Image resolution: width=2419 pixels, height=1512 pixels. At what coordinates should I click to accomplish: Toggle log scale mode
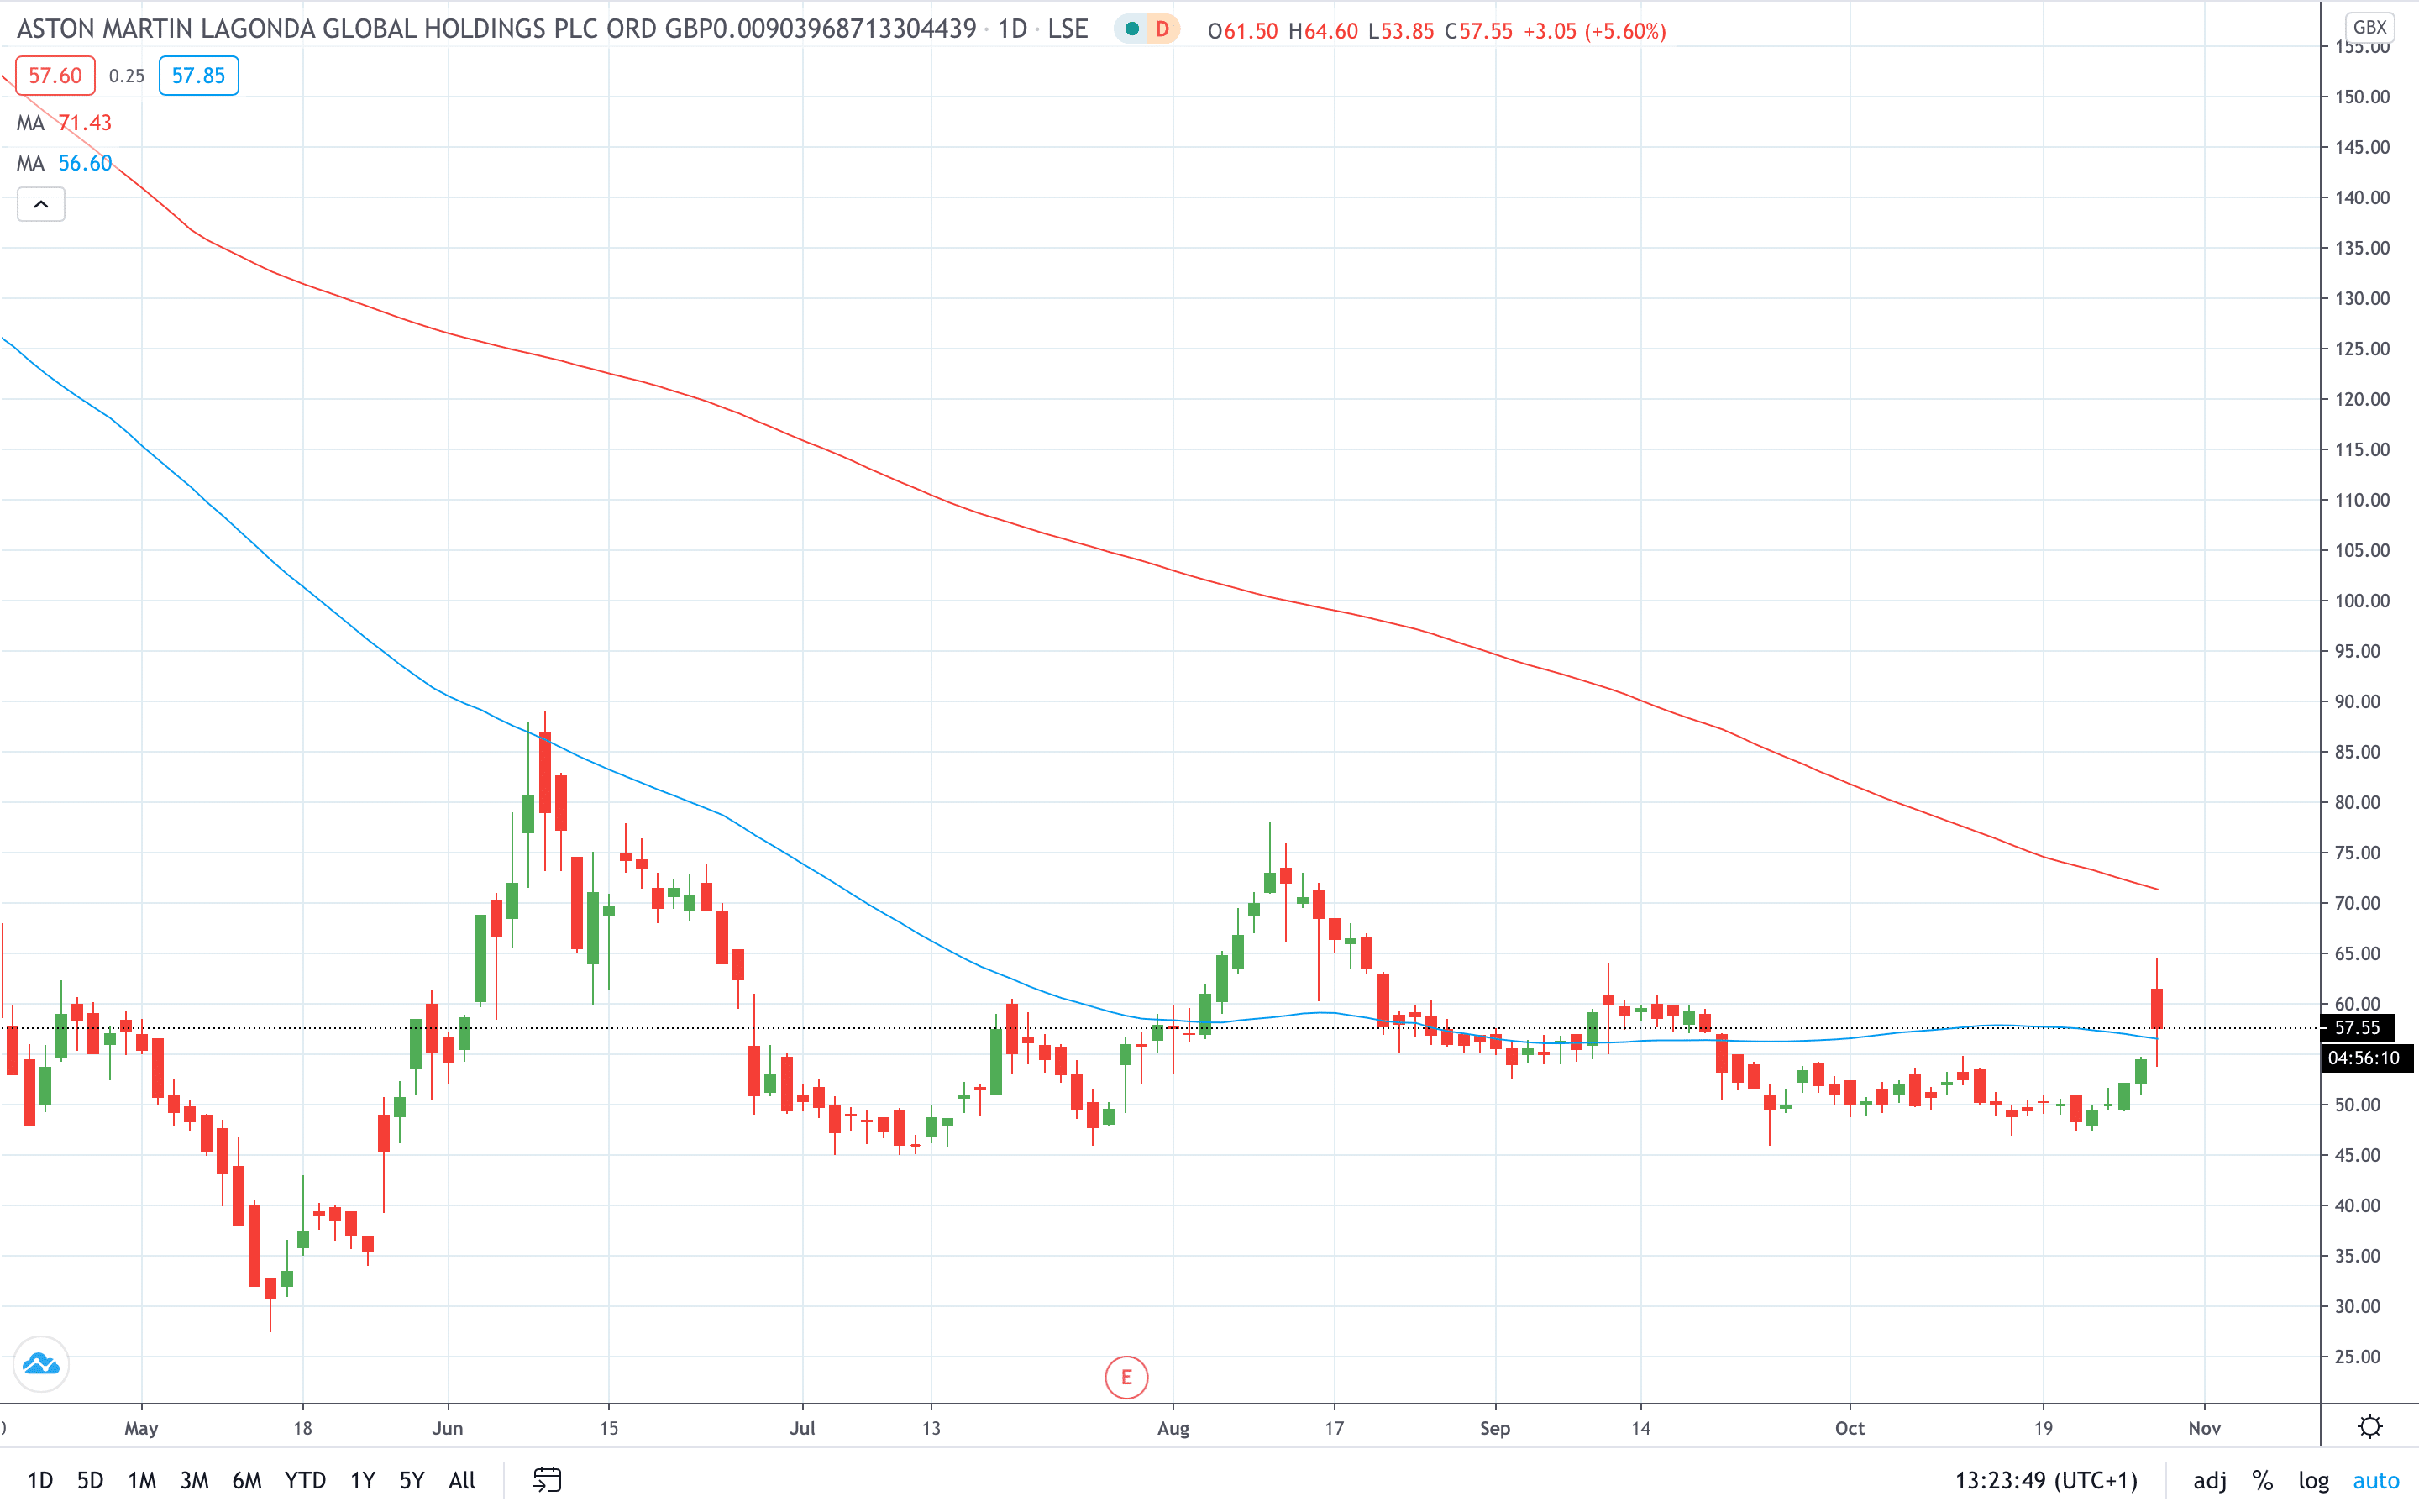click(x=2313, y=1480)
